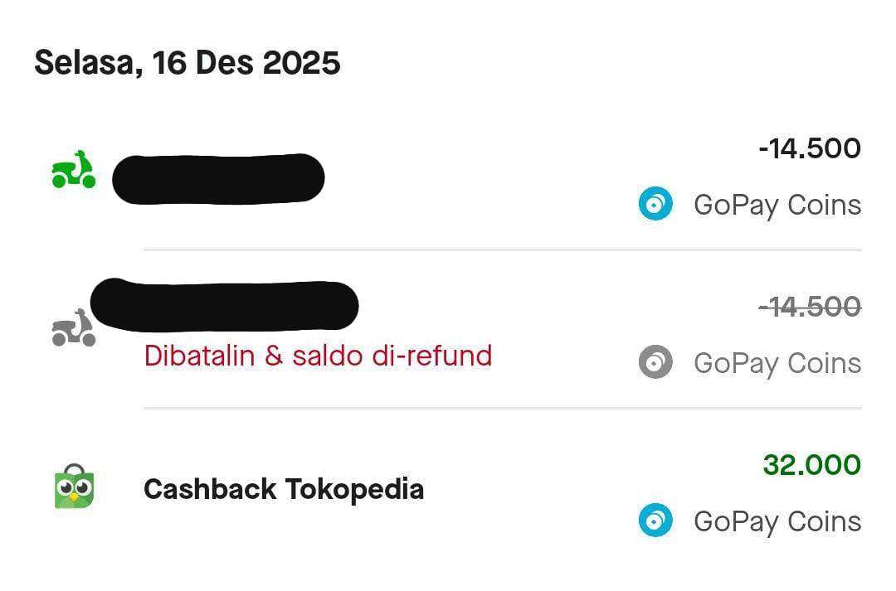Click divider line above Cashback Tokopedia row
Image resolution: width=896 pixels, height=591 pixels.
point(502,408)
